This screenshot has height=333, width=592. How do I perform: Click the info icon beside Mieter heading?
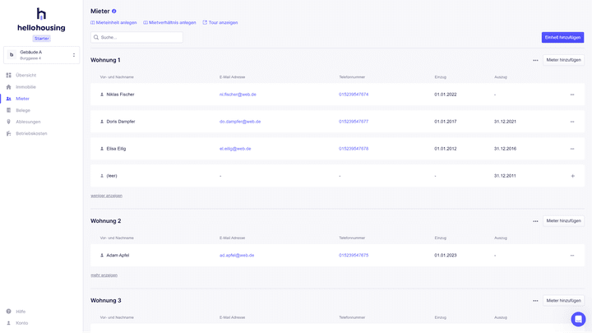[x=114, y=12]
